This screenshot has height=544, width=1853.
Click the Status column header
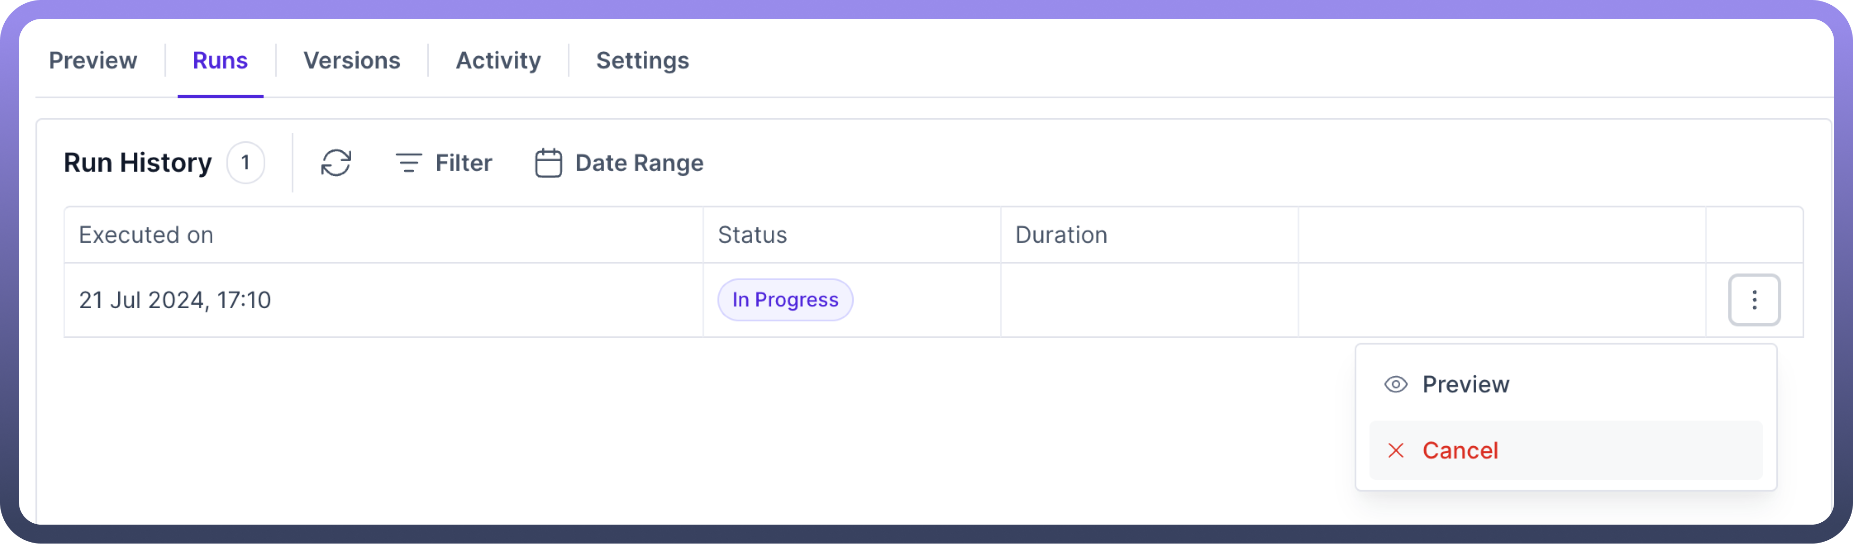click(x=753, y=234)
